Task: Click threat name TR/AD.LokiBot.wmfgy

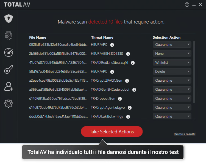Action: point(107,116)
